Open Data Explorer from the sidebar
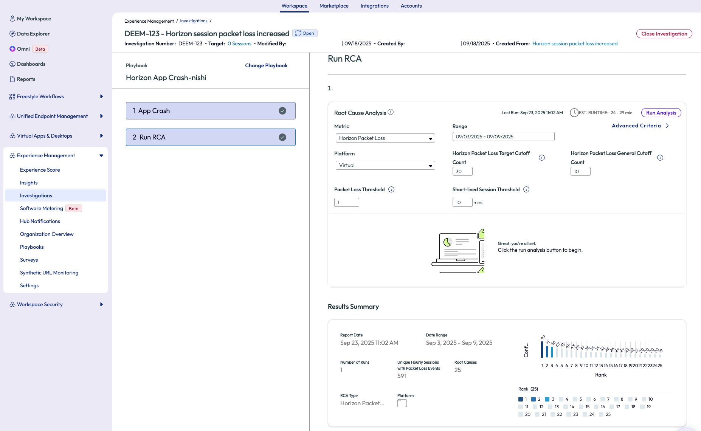This screenshot has width=701, height=431. [33, 34]
